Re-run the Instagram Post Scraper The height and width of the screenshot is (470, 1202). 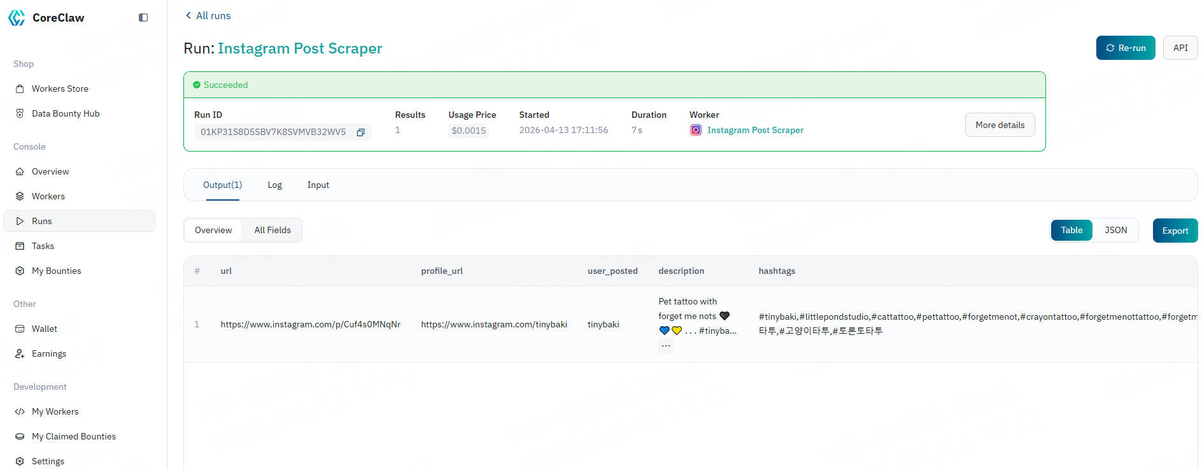click(1125, 48)
